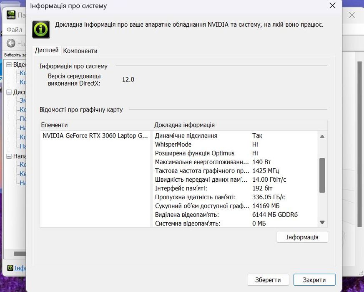Click the Ке... tree item under Нала...
The height and width of the screenshot is (292, 364).
click(23, 174)
